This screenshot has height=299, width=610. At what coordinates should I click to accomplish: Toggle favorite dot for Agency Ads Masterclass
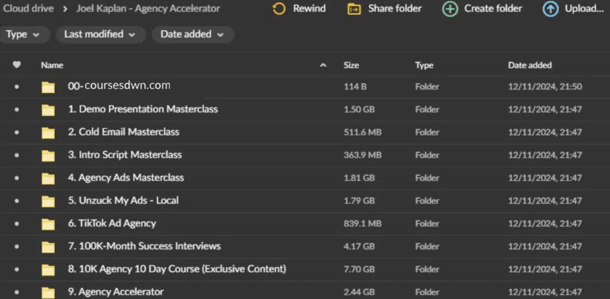coord(16,178)
